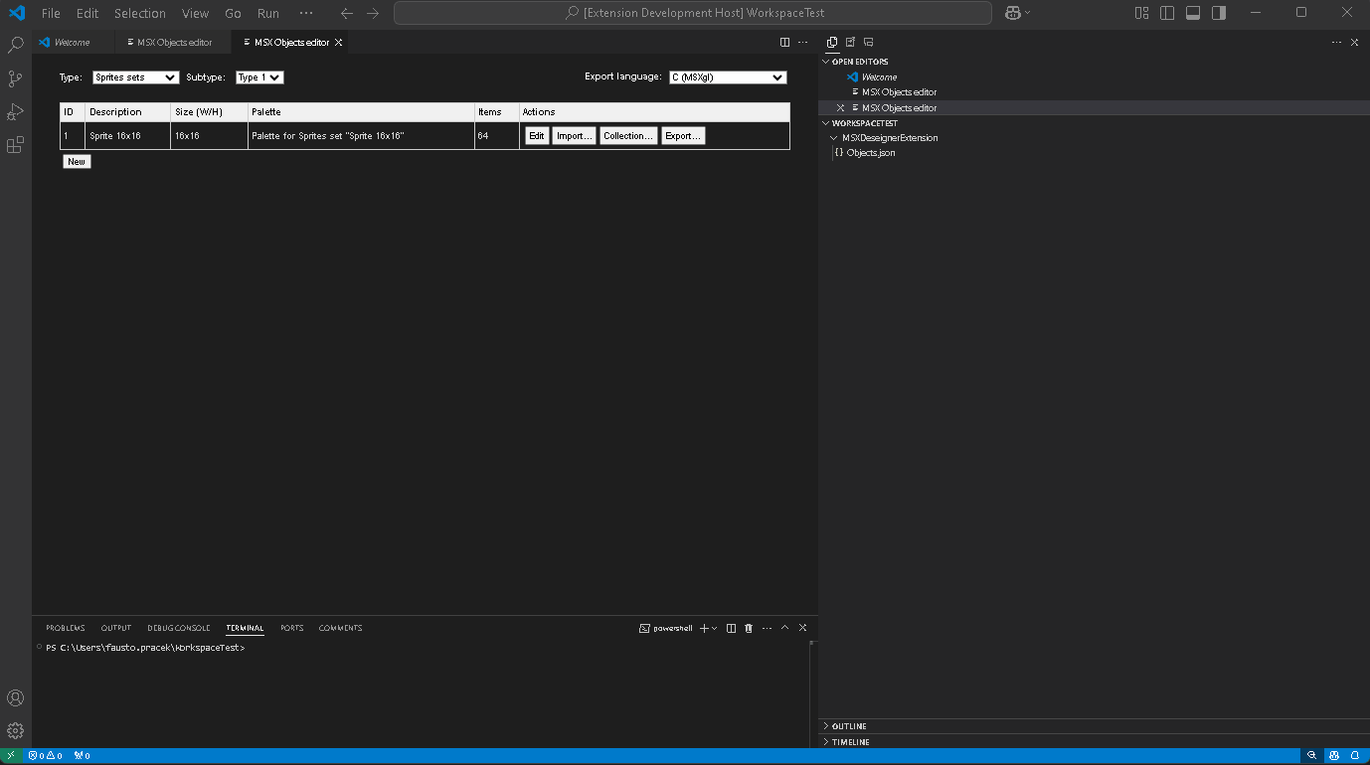Open the Copilot chat icon in the title bar
Viewport: 1370px width, 765px height.
[x=1013, y=13]
